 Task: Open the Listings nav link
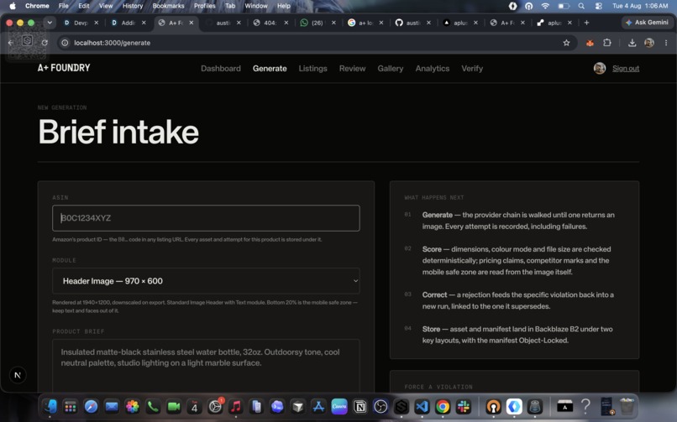(x=312, y=69)
